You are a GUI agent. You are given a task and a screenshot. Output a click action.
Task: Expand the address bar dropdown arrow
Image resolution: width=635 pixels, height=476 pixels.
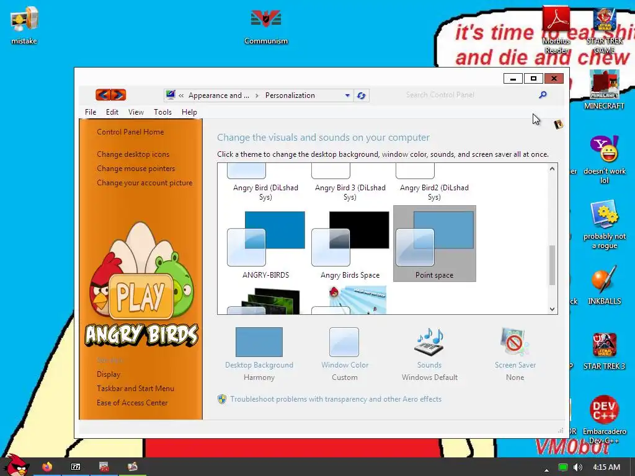[x=347, y=95]
